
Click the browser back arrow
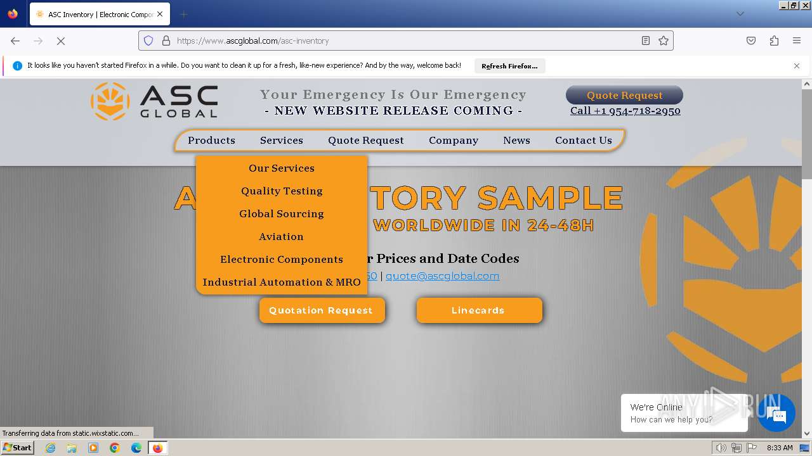15,41
